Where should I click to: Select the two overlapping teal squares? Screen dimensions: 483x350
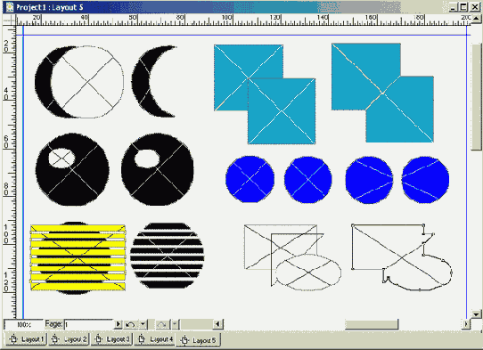(265, 94)
